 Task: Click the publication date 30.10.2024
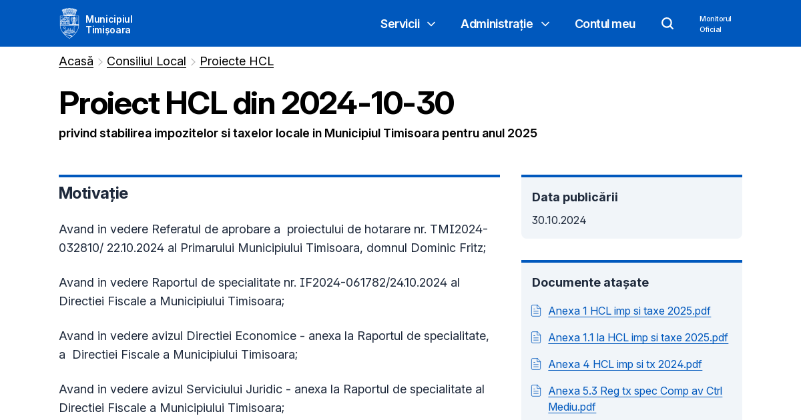559,219
